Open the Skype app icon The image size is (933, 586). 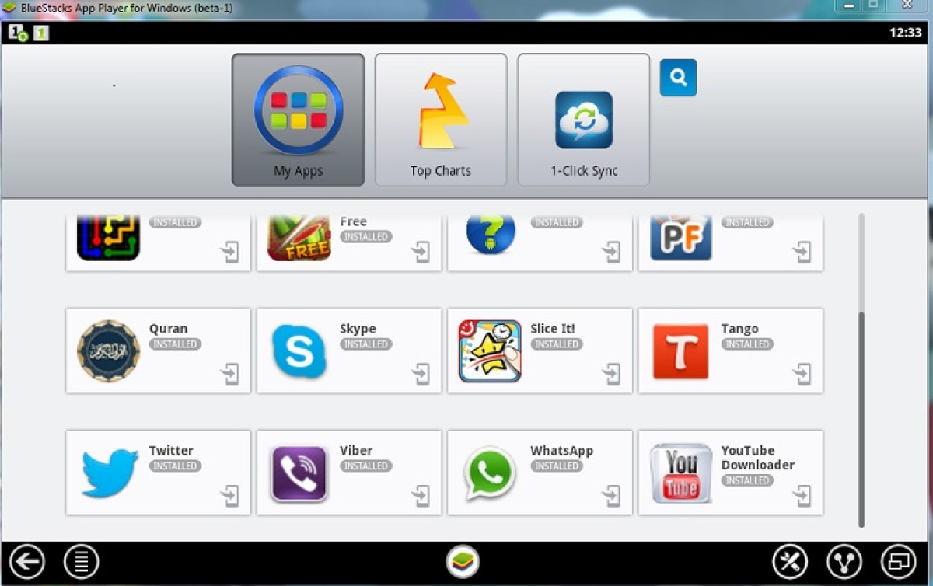point(299,351)
